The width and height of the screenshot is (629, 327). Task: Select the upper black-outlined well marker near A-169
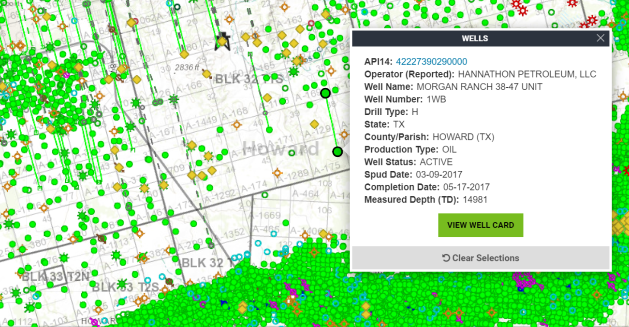click(x=325, y=93)
